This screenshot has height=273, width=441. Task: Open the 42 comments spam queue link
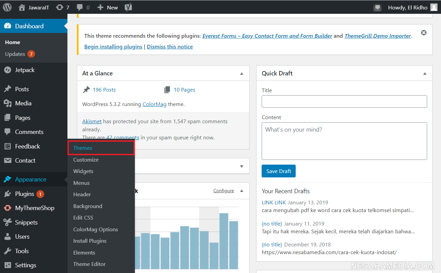[123, 138]
